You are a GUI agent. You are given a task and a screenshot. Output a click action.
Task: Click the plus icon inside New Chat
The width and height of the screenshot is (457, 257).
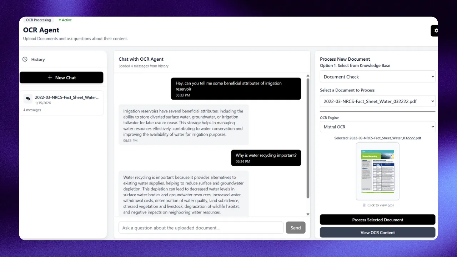point(50,77)
